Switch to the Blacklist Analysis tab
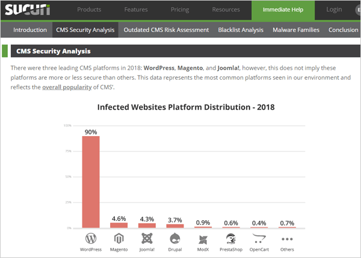The height and width of the screenshot is (258, 361). tap(241, 30)
